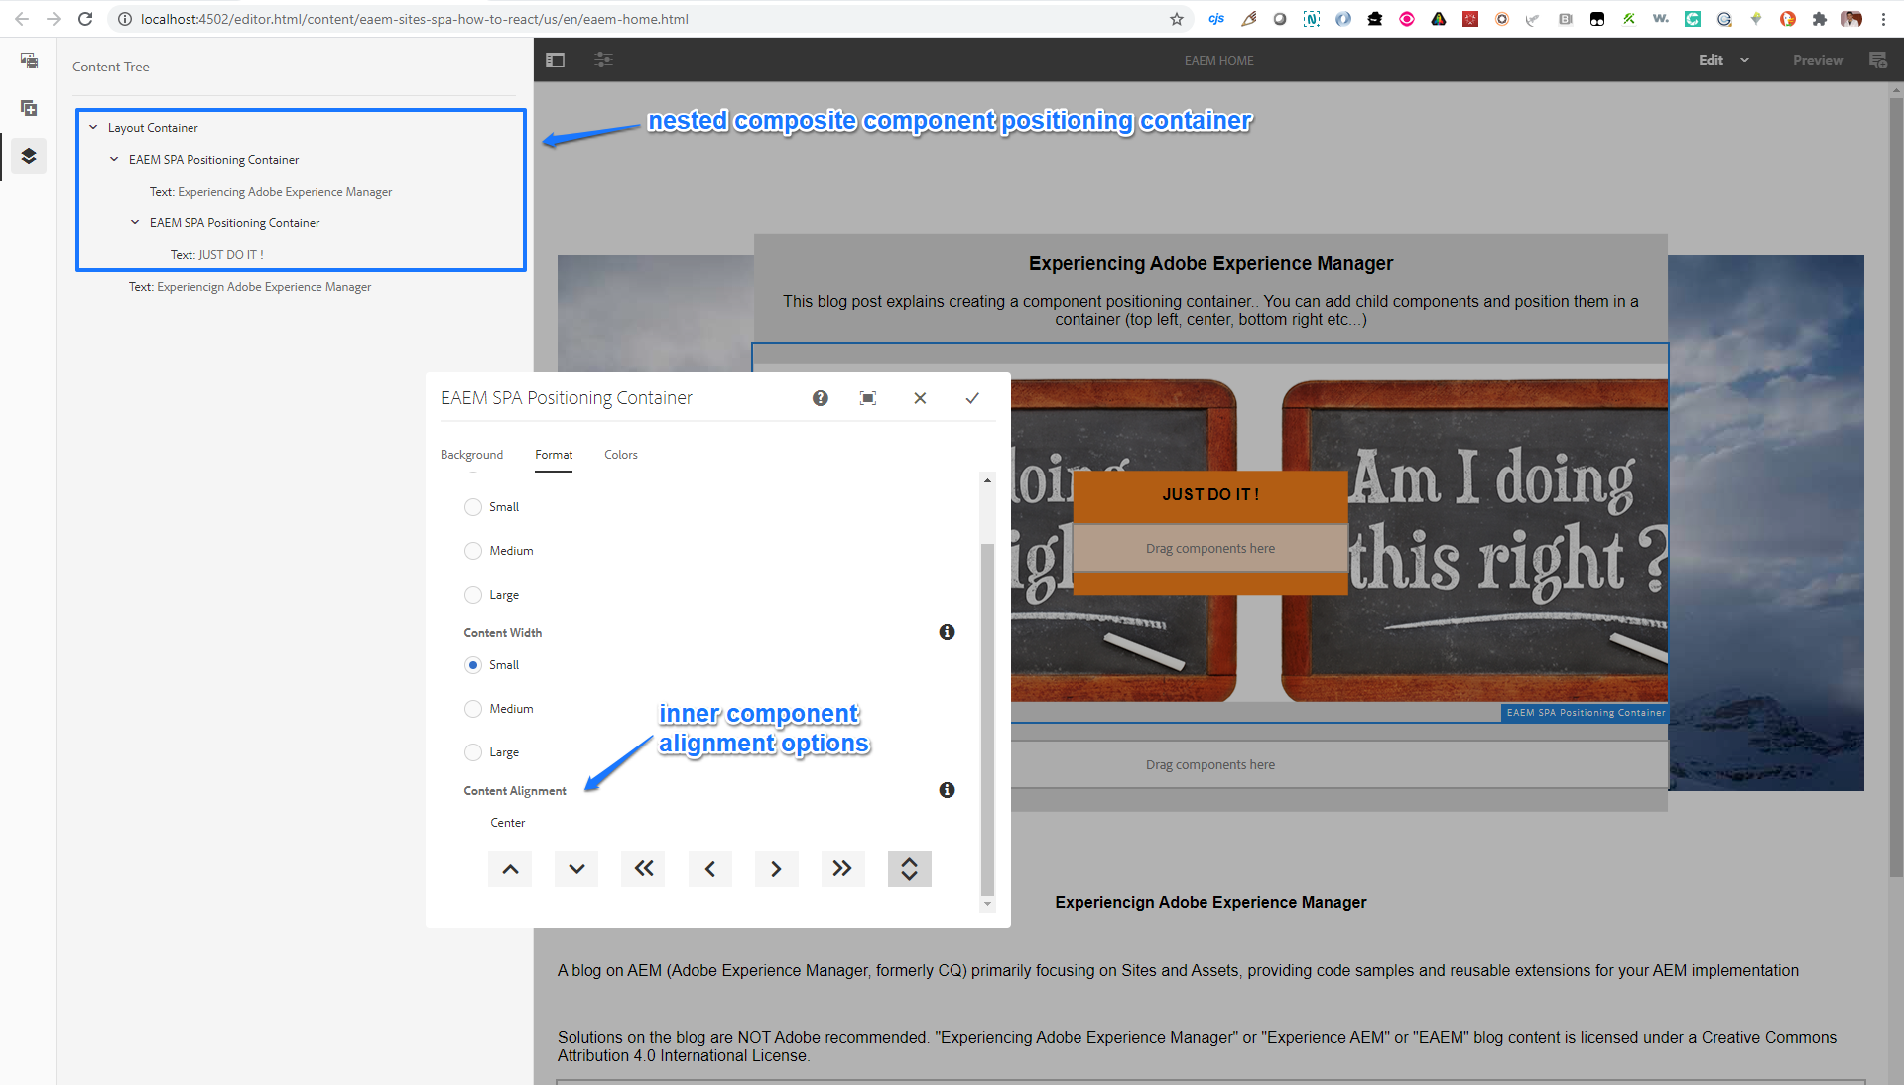The image size is (1904, 1085).
Task: Select Text: Experiencing Adobe Experience Manager tree item
Action: [x=271, y=192]
